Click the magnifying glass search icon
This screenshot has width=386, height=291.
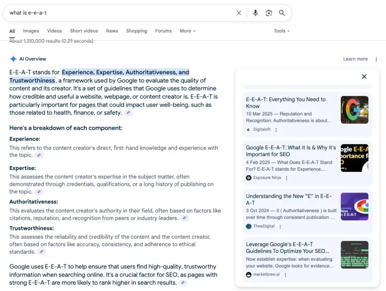pos(282,13)
